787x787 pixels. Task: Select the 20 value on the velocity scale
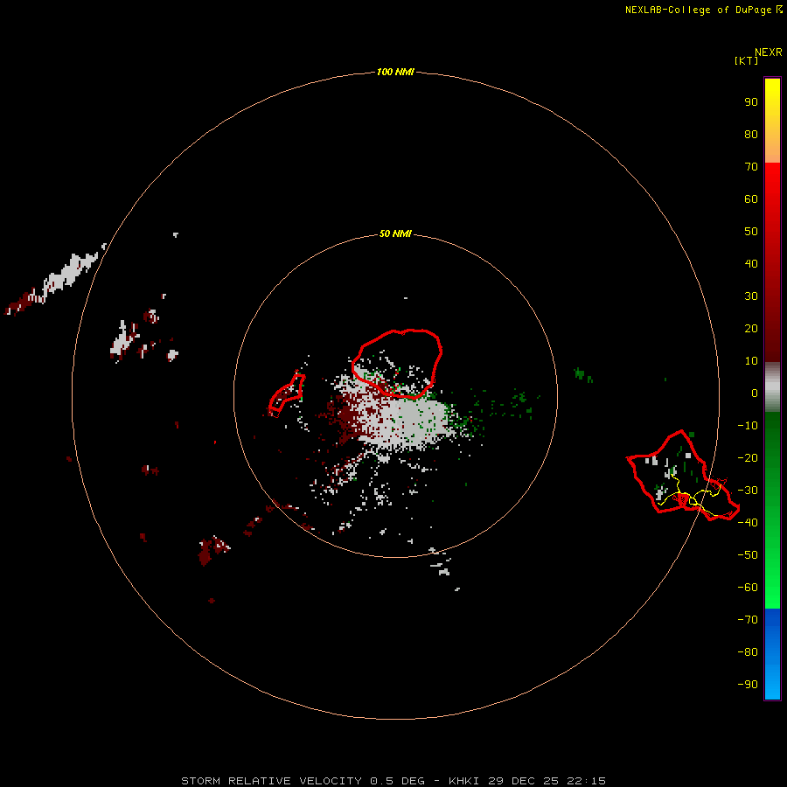(x=751, y=328)
